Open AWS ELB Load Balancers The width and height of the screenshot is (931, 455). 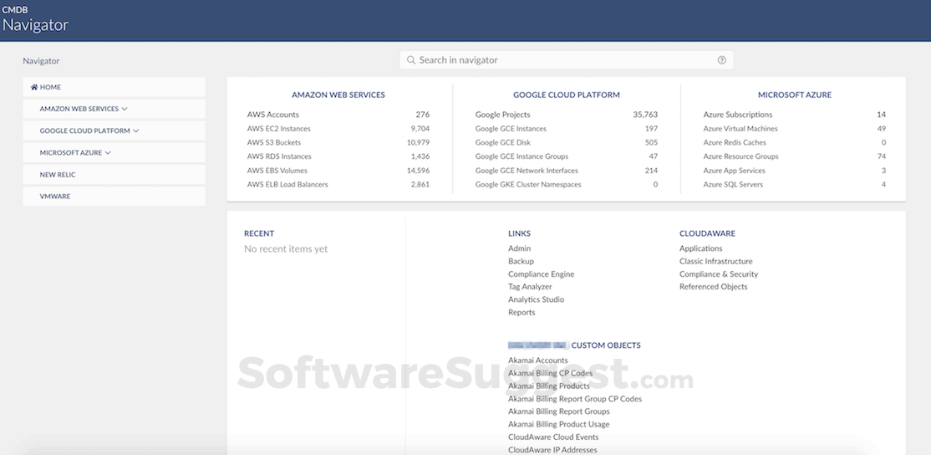(x=287, y=184)
